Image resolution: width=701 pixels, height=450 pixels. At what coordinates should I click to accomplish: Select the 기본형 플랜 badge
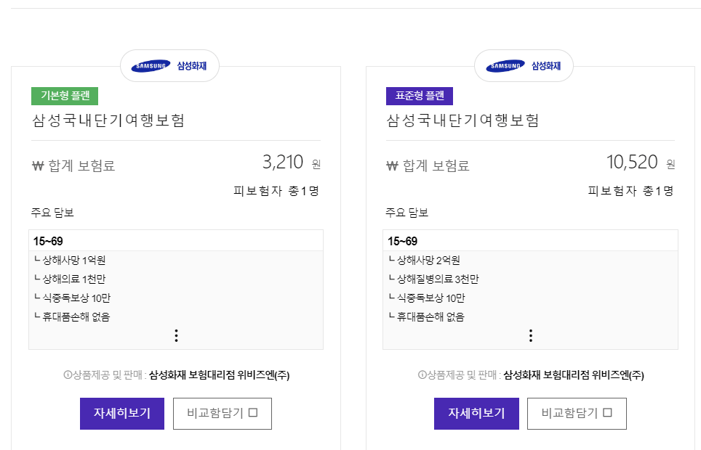(x=64, y=95)
